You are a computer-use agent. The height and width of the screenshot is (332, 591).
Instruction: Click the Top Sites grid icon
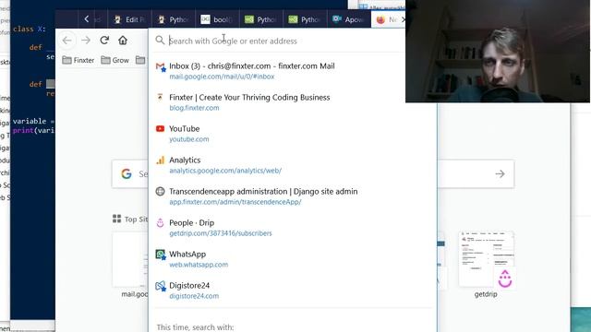pos(117,219)
